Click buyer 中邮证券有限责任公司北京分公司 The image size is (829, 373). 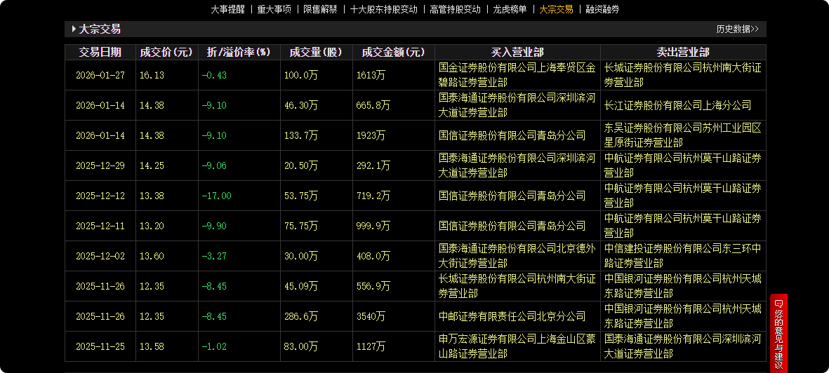[512, 316]
